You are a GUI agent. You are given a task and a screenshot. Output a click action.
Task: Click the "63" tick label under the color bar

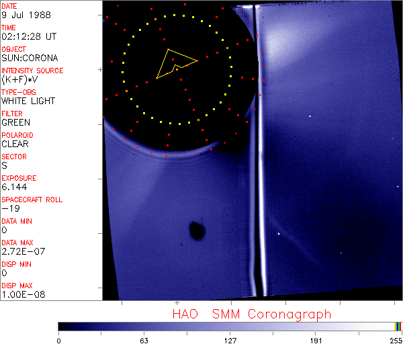144,339
